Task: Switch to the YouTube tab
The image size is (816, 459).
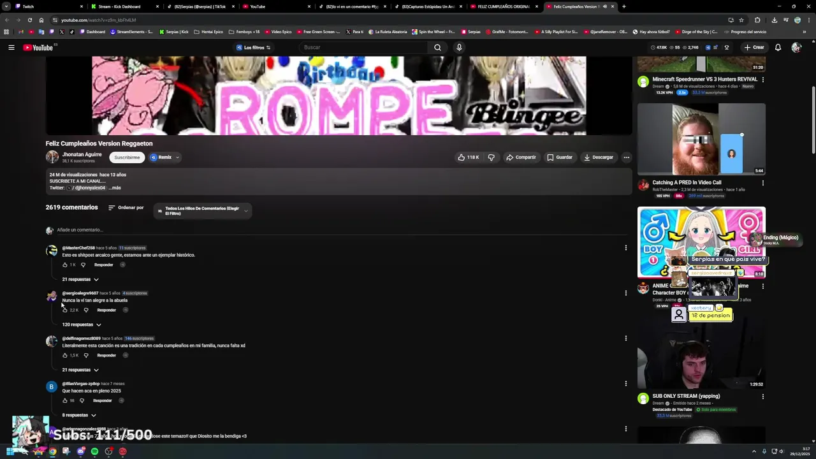Action: point(276,6)
